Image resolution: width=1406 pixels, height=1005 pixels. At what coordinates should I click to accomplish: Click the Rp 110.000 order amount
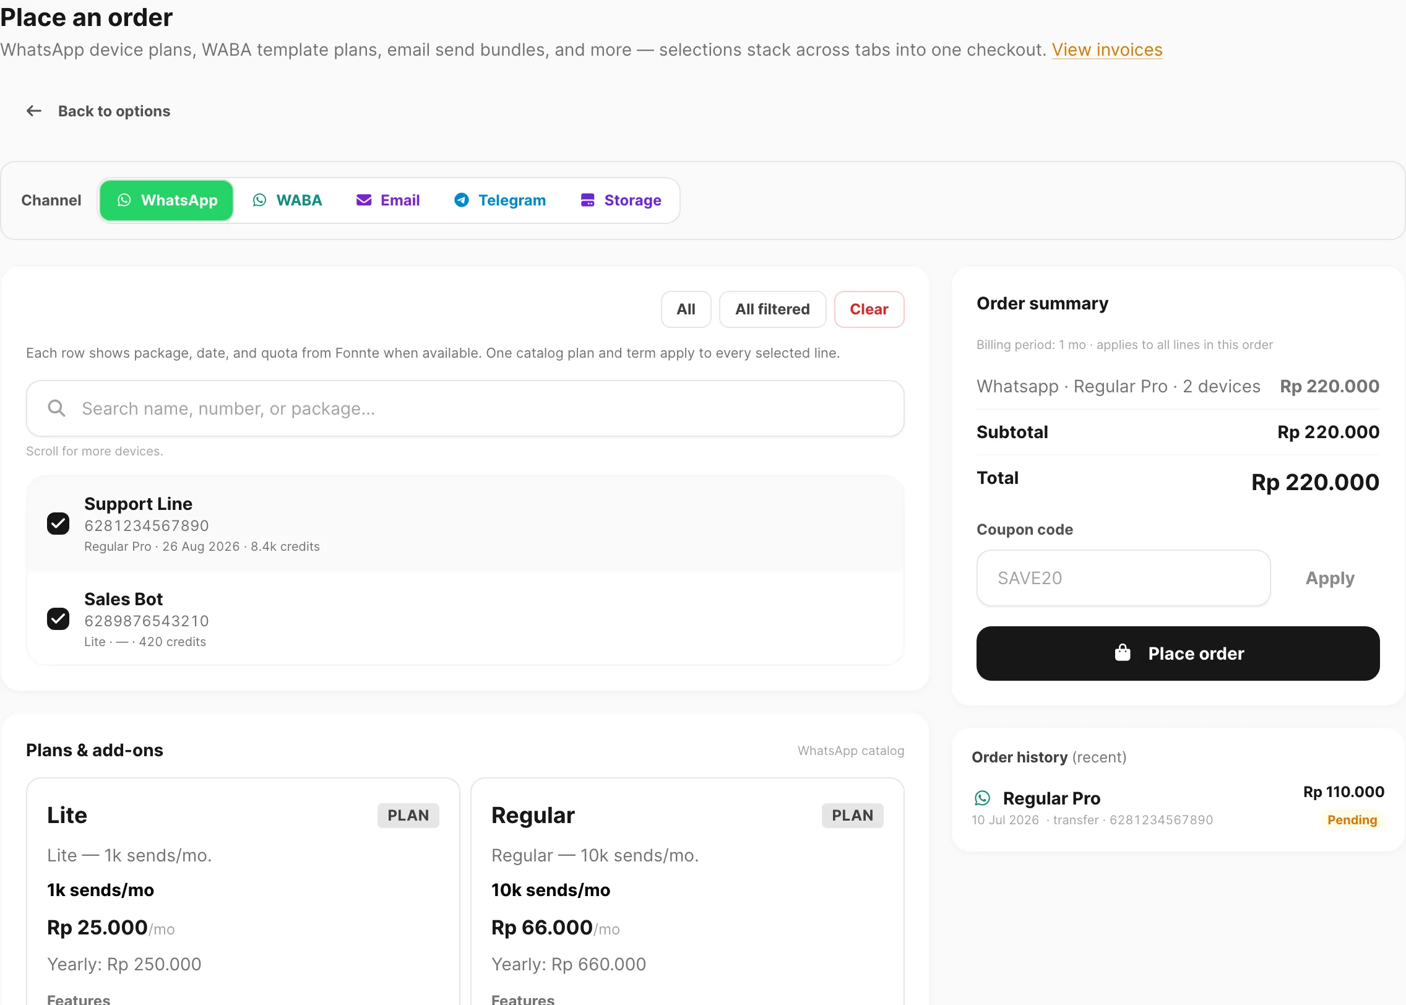[x=1343, y=791]
